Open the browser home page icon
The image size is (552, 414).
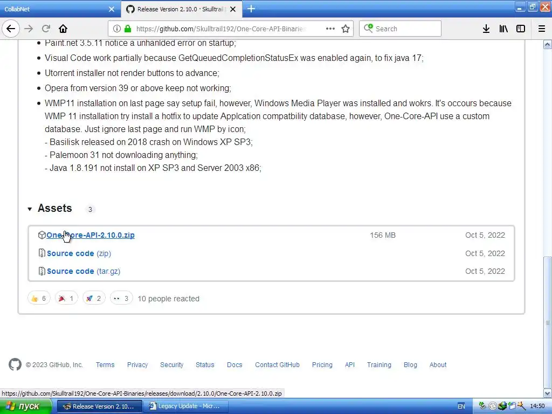pyautogui.click(x=63, y=29)
